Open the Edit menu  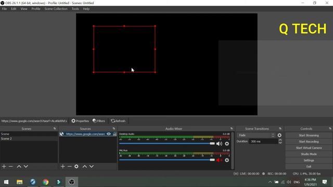14,9
